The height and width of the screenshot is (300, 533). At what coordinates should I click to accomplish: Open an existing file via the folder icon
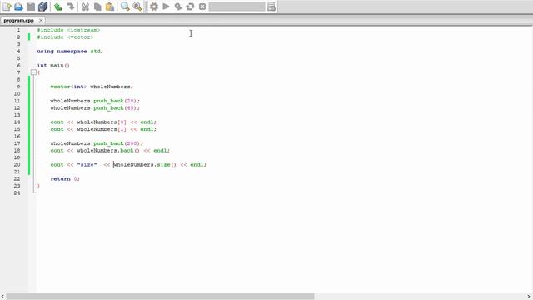[18, 7]
